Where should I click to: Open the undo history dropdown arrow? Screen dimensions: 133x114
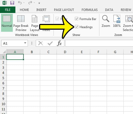pos(24,3)
